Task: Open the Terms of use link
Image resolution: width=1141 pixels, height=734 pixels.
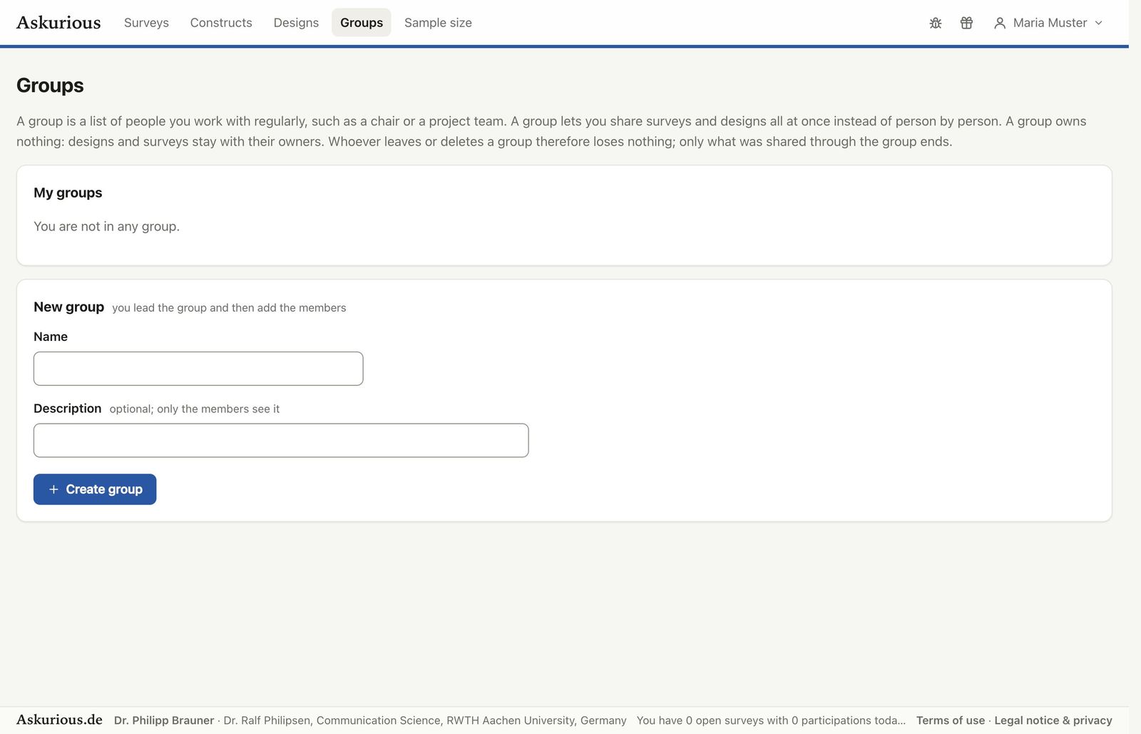Action: click(951, 720)
